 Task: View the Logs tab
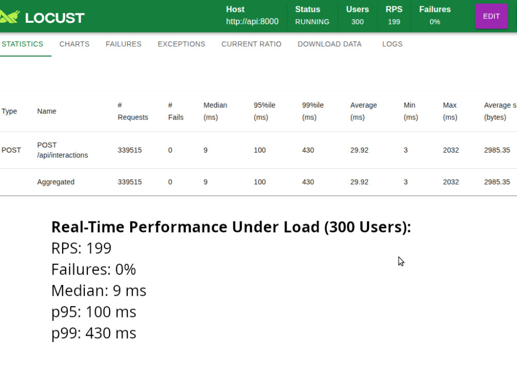(x=392, y=44)
